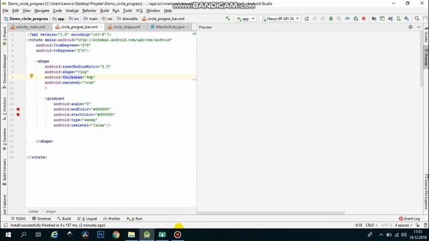Screen dimensions: 429x241
Task: Open Photoshop from the taskbar
Action: (x=101, y=235)
